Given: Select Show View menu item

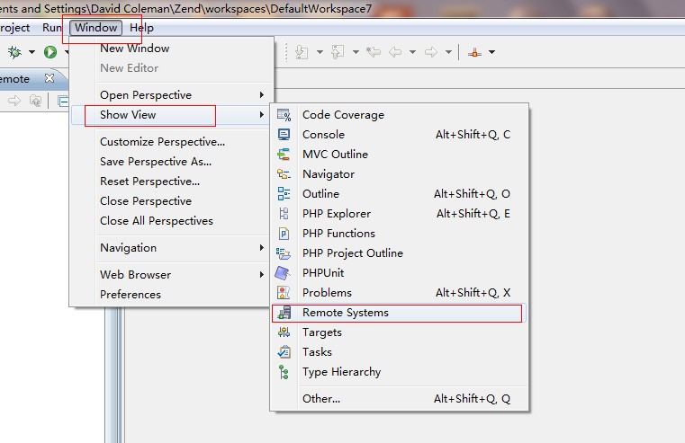Looking at the screenshot, I should (170, 115).
